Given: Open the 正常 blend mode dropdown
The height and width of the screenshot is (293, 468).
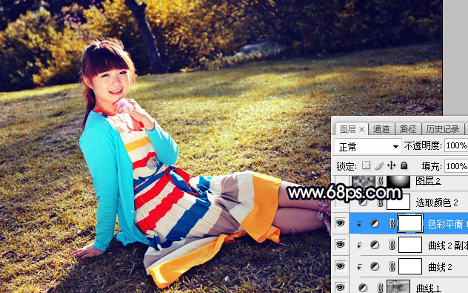Looking at the screenshot, I should pos(367,147).
